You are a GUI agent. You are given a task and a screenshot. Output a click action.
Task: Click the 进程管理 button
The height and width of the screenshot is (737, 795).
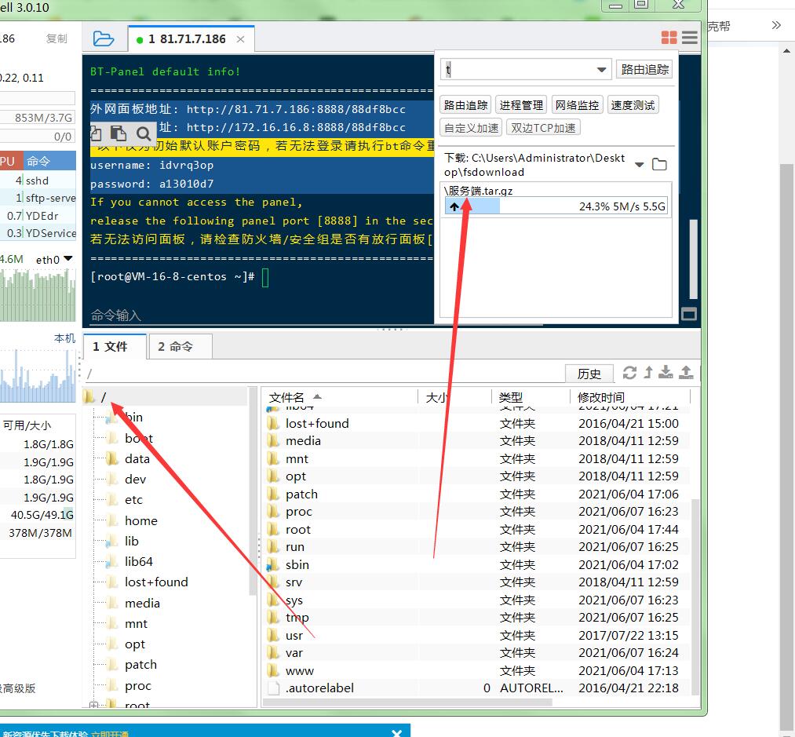521,105
